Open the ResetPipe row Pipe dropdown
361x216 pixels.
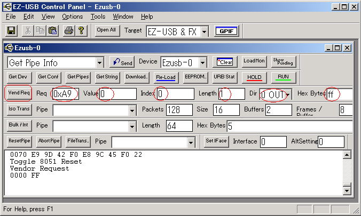[x=191, y=142]
